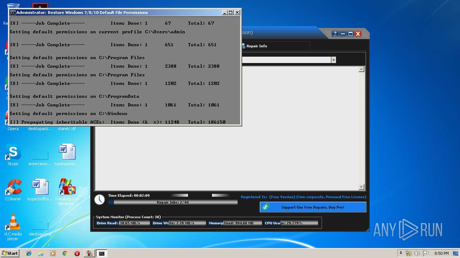Open Tweaking.com Windows Repair desktop shortcut
The image size is (460, 258).
click(x=67, y=192)
